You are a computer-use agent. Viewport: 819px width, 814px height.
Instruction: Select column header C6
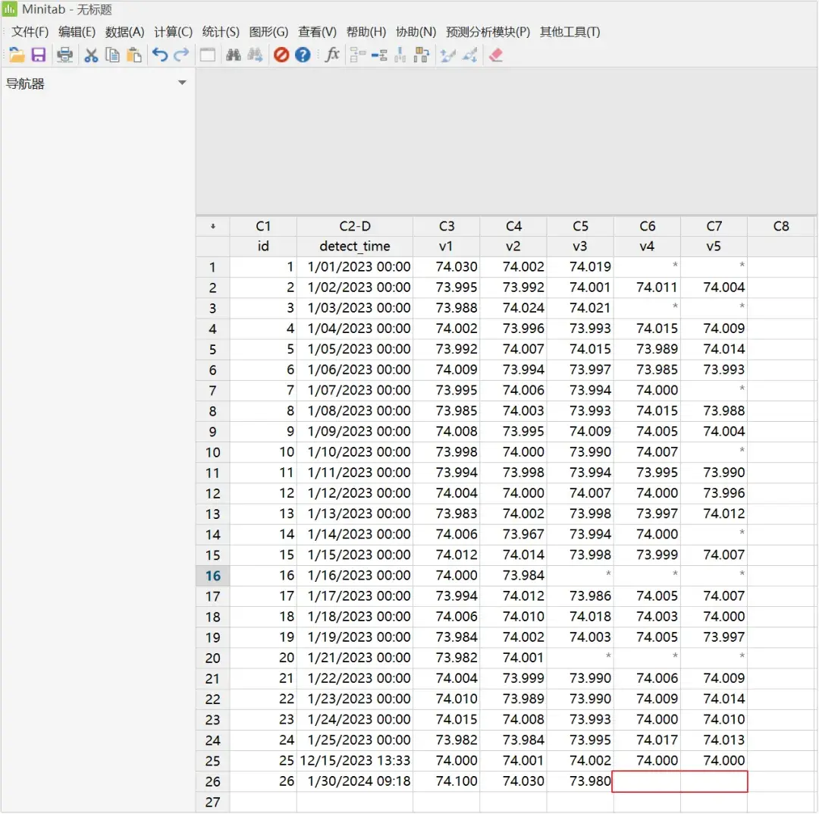[647, 226]
